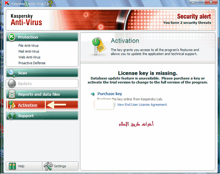Minimize the Kaspersky window
Viewport: 220px width, 174px height.
click(193, 2)
